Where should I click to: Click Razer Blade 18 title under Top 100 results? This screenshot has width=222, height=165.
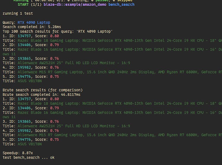tap(118, 41)
